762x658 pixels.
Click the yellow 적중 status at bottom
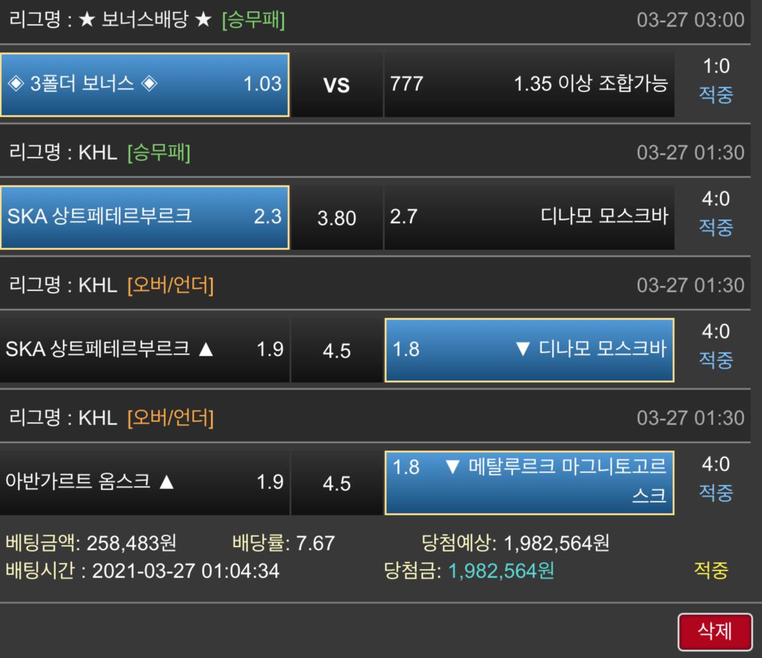click(x=711, y=570)
